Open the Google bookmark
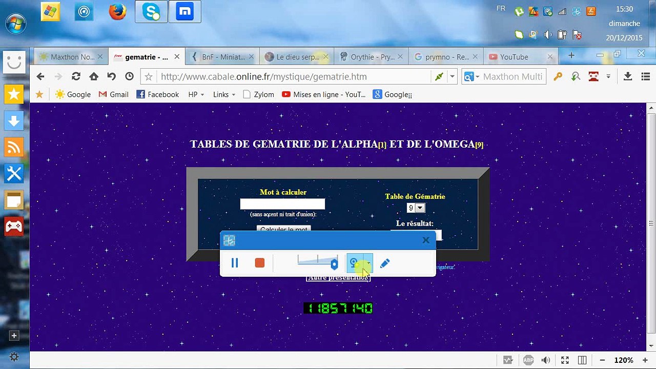The width and height of the screenshot is (656, 369). [73, 94]
